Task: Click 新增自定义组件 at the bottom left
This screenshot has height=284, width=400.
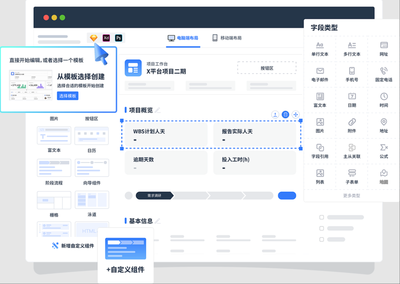Action: (73, 245)
